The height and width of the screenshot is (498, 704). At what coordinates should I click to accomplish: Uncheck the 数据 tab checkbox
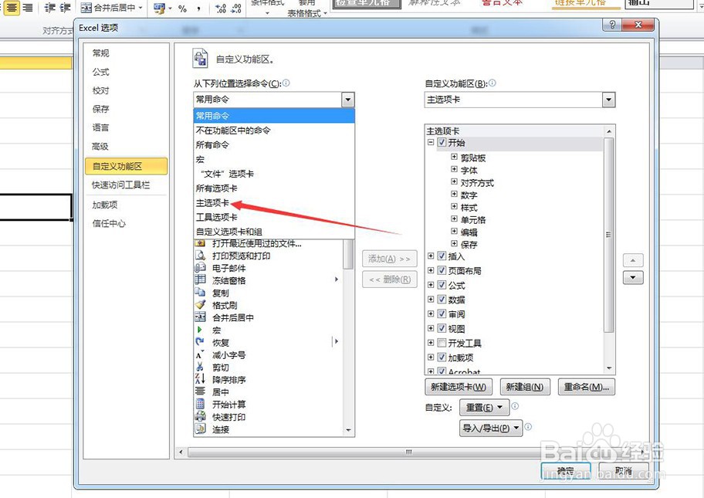[442, 299]
